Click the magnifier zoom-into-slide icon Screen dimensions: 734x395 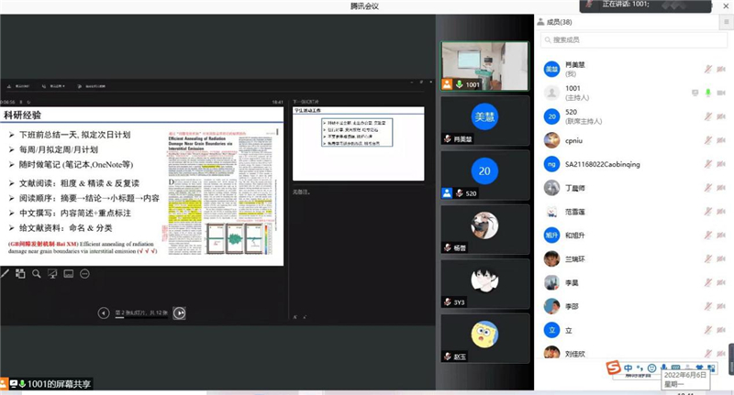[37, 273]
